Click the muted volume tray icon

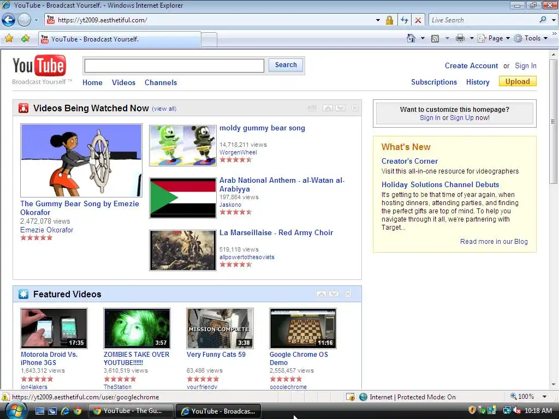[x=517, y=411]
